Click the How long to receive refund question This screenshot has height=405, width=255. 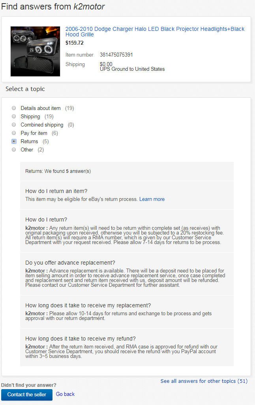pos(81,339)
